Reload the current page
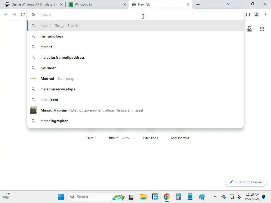Screen dimensions: 271x203 23,15
